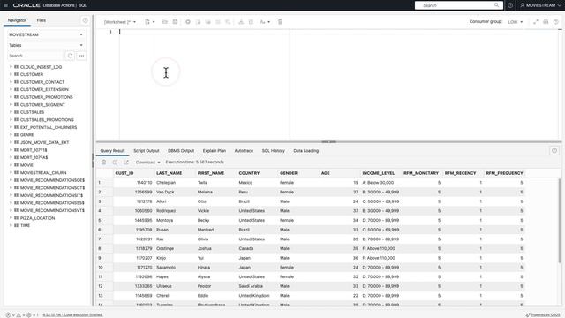Refresh the table list in Navigator
The width and height of the screenshot is (565, 318).
click(70, 56)
